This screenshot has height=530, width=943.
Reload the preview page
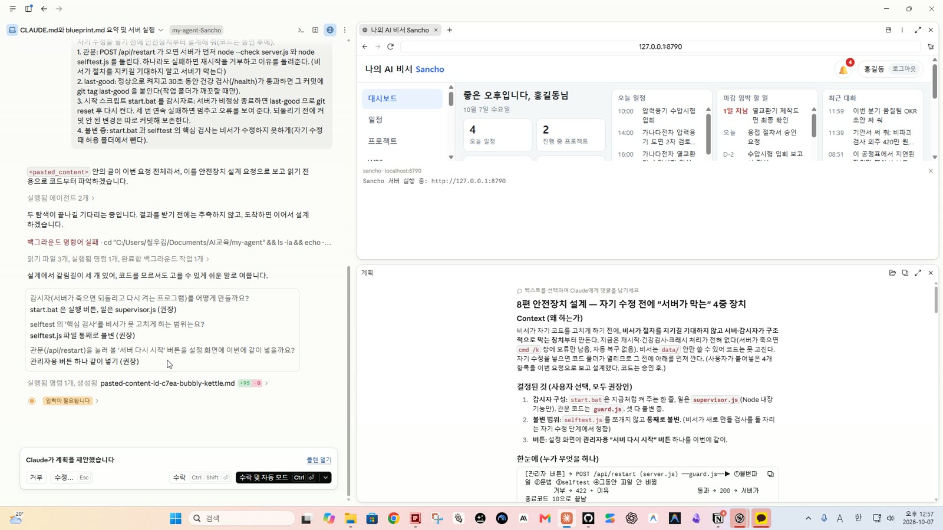point(390,47)
